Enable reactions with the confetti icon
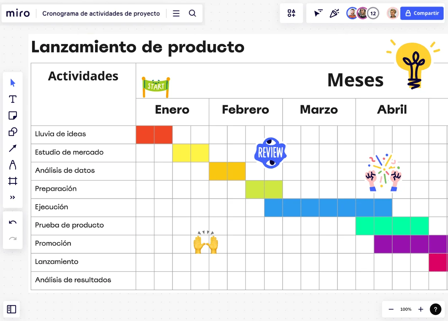Screen dimensions: 448x321 pyautogui.click(x=334, y=13)
